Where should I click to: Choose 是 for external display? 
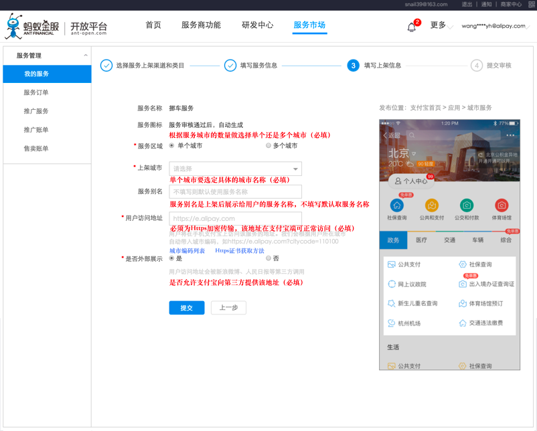pos(171,258)
